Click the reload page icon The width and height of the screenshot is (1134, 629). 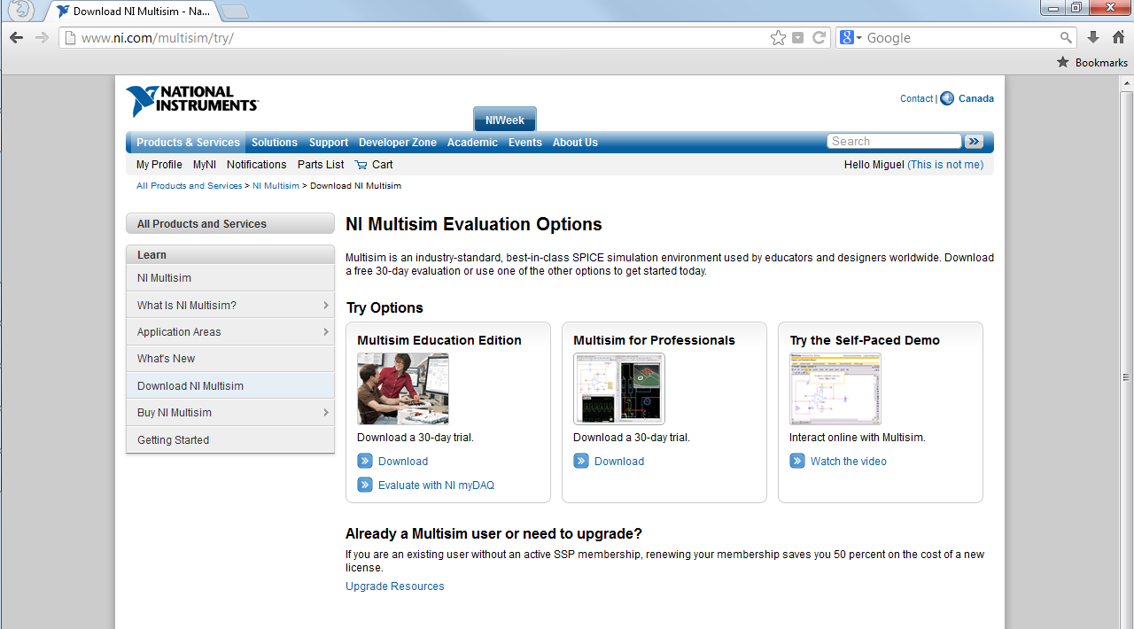coord(819,37)
